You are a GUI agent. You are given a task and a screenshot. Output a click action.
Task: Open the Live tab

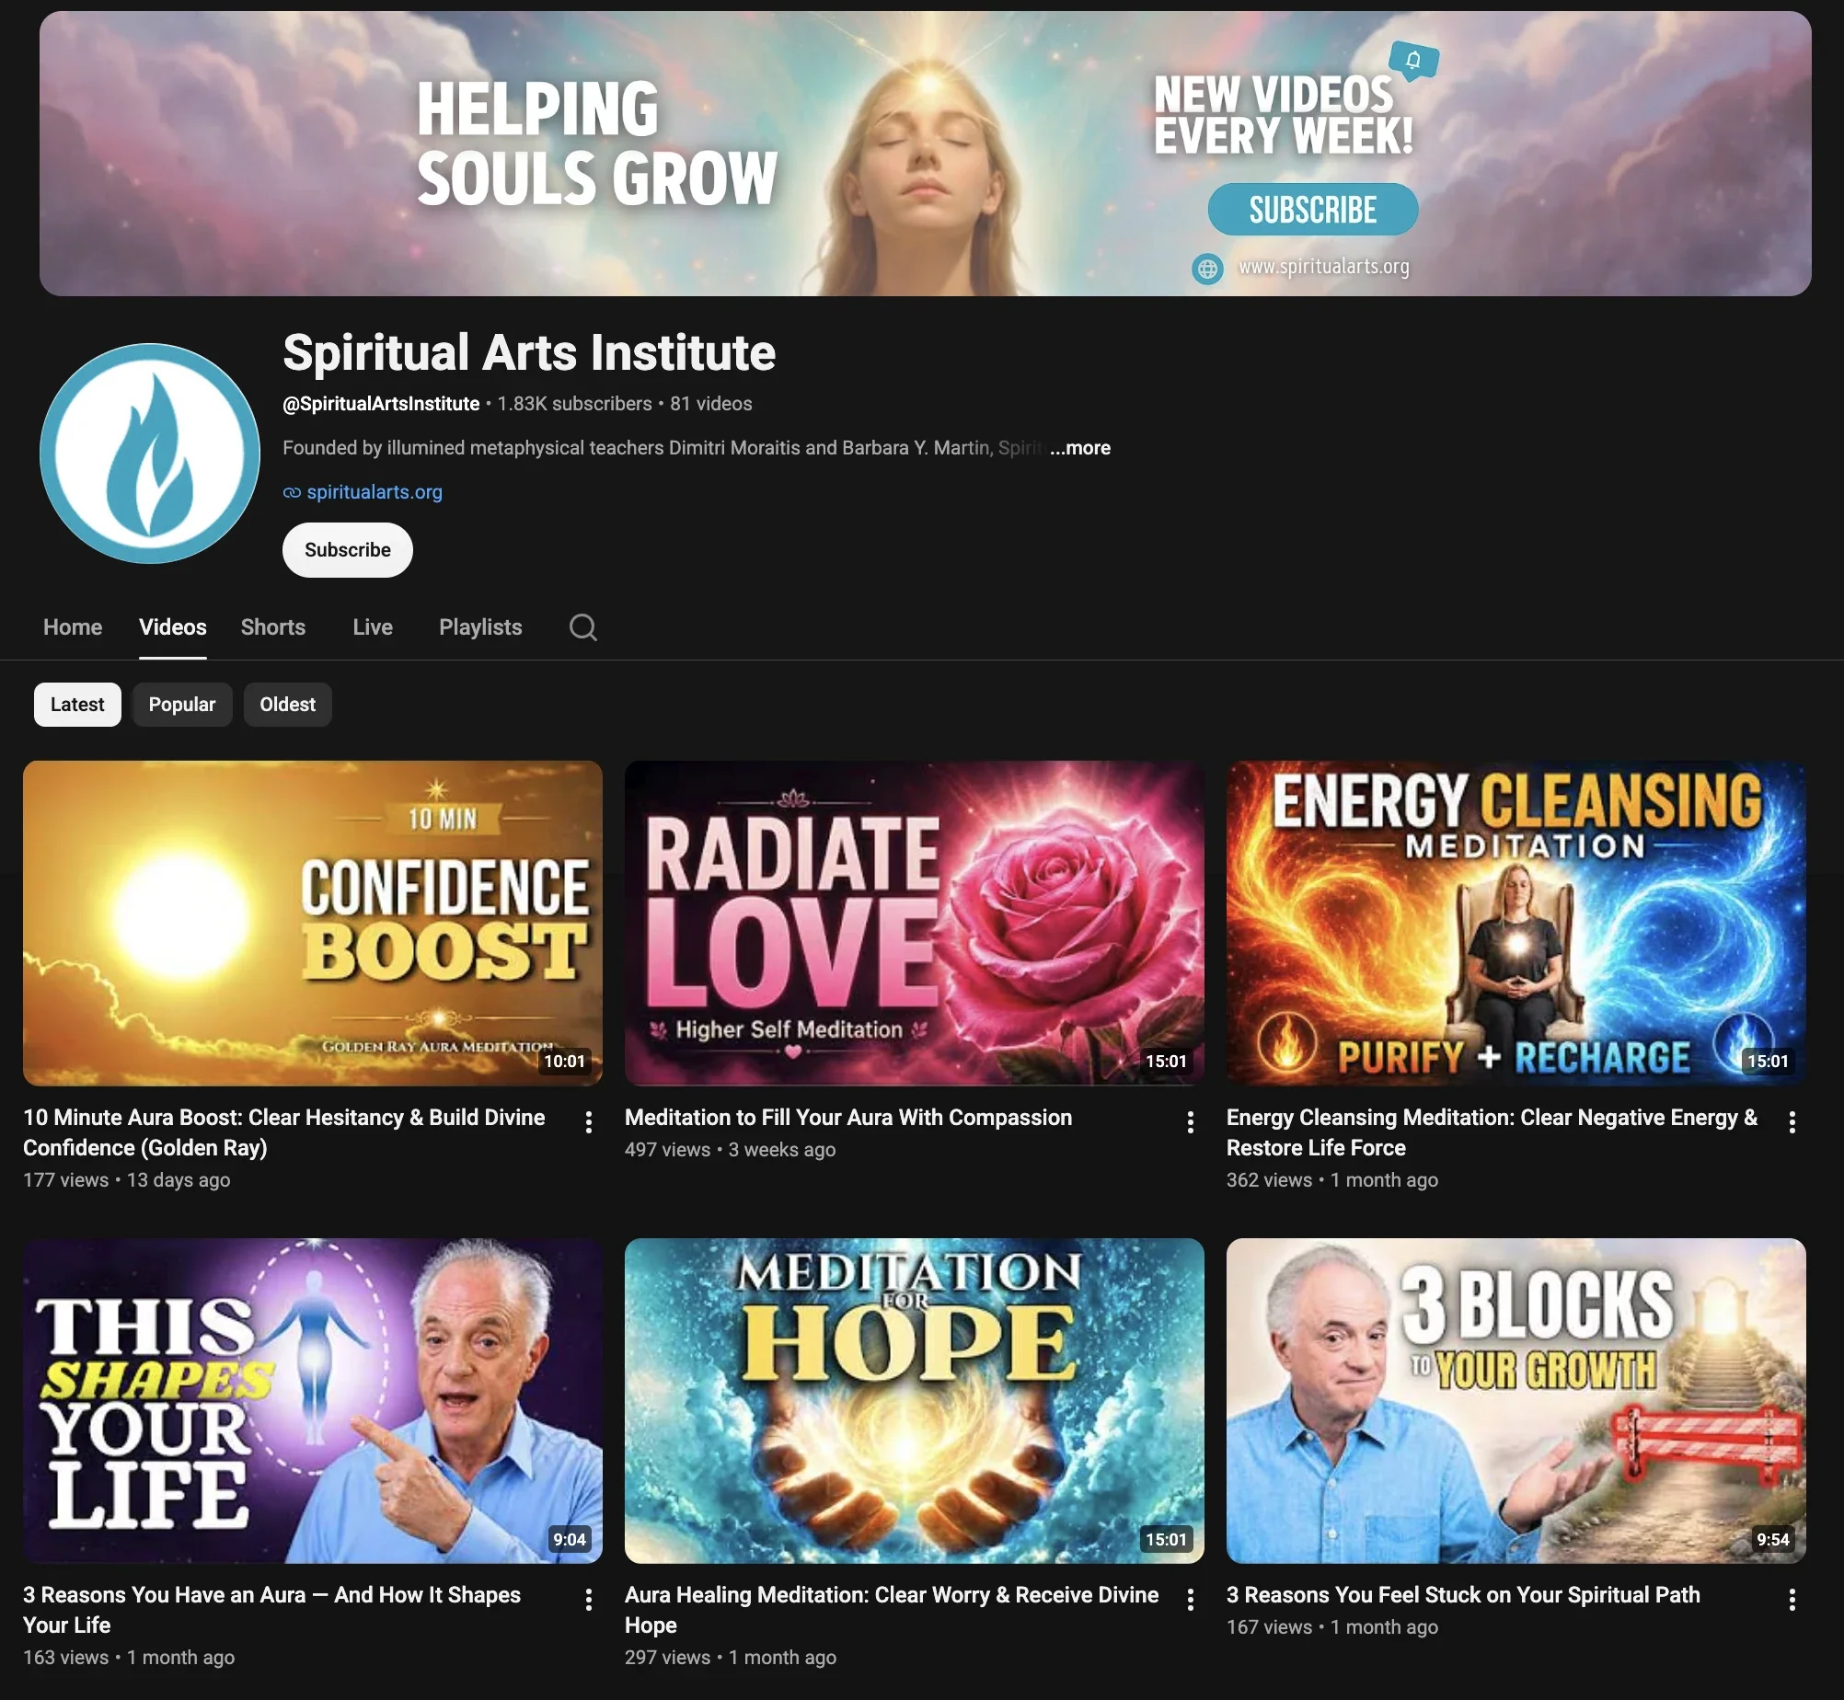tap(373, 627)
